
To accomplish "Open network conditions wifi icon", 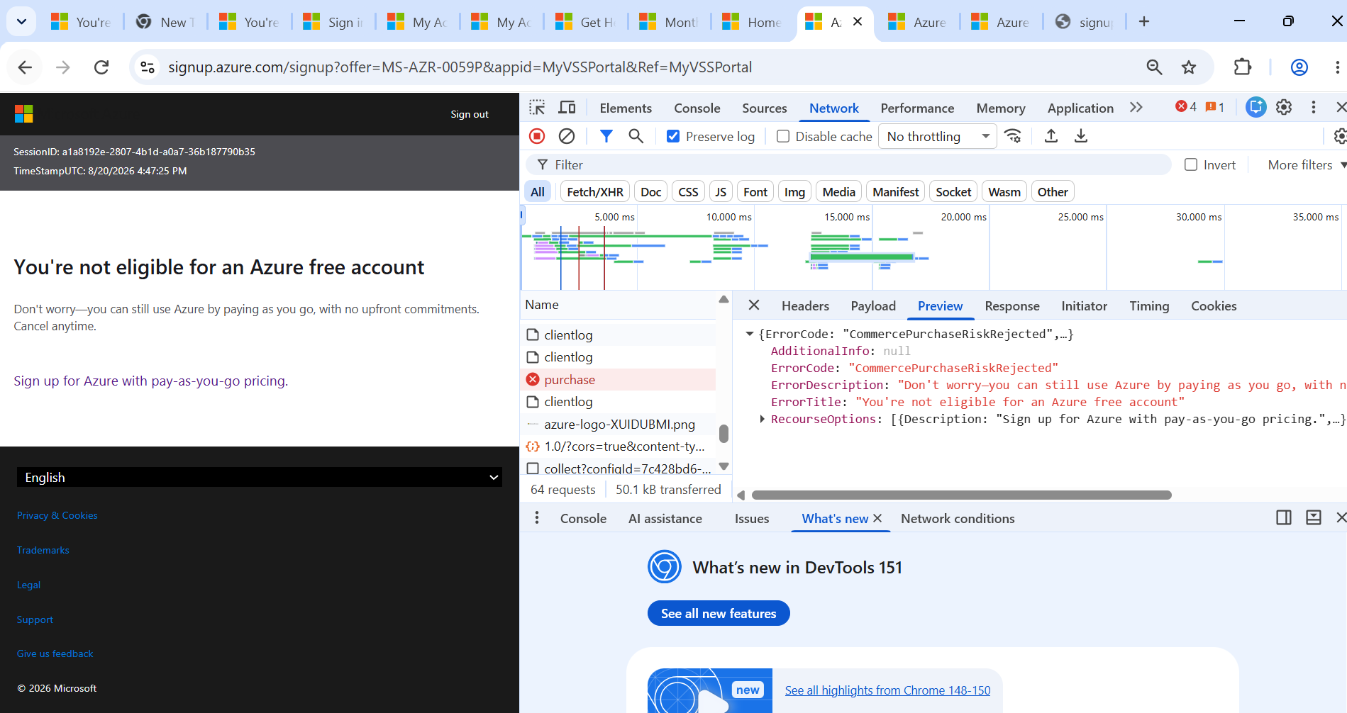I will point(1013,136).
